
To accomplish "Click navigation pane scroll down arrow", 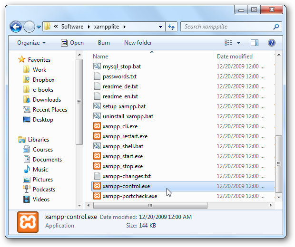I will (79, 206).
